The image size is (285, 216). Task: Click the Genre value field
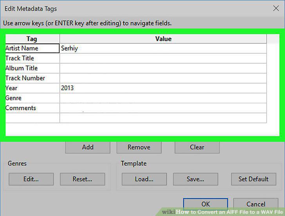coord(163,98)
